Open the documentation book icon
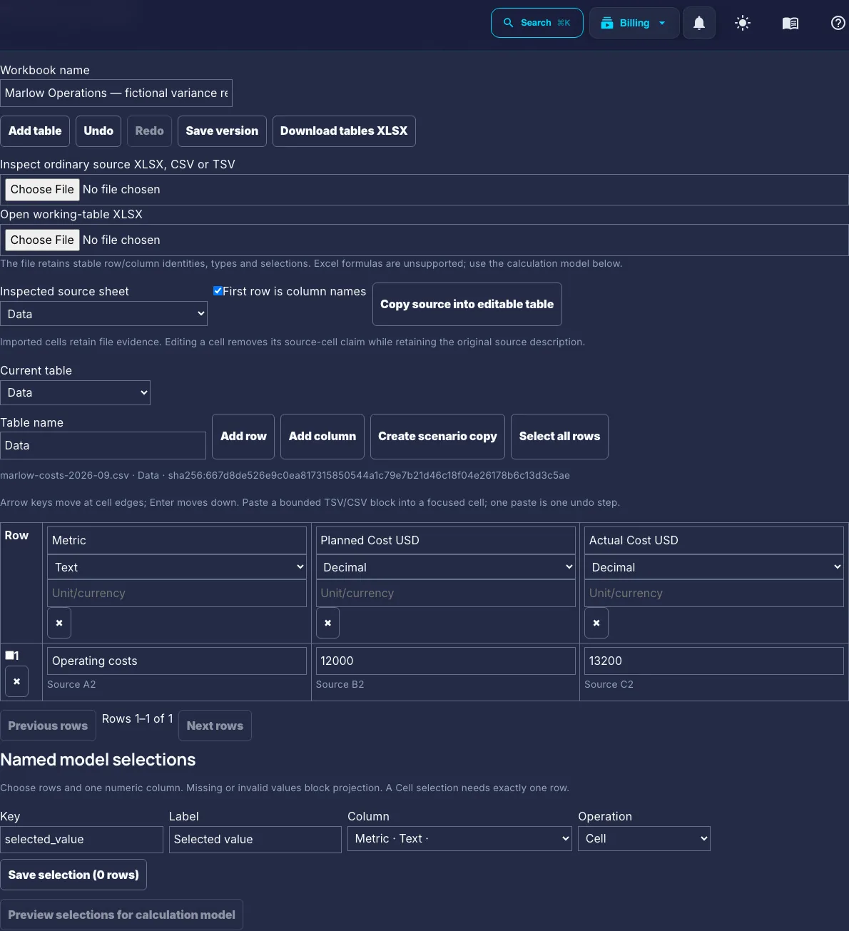Screen dimensions: 849x931 click(790, 23)
